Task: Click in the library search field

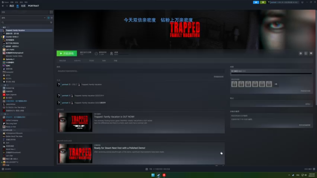Action: pos(25,23)
